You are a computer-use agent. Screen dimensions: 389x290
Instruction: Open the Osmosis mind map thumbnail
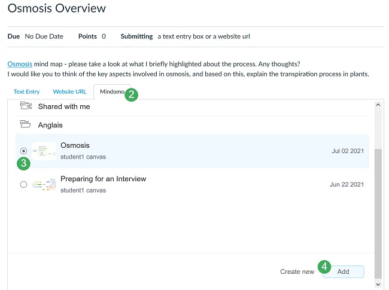coord(44,151)
